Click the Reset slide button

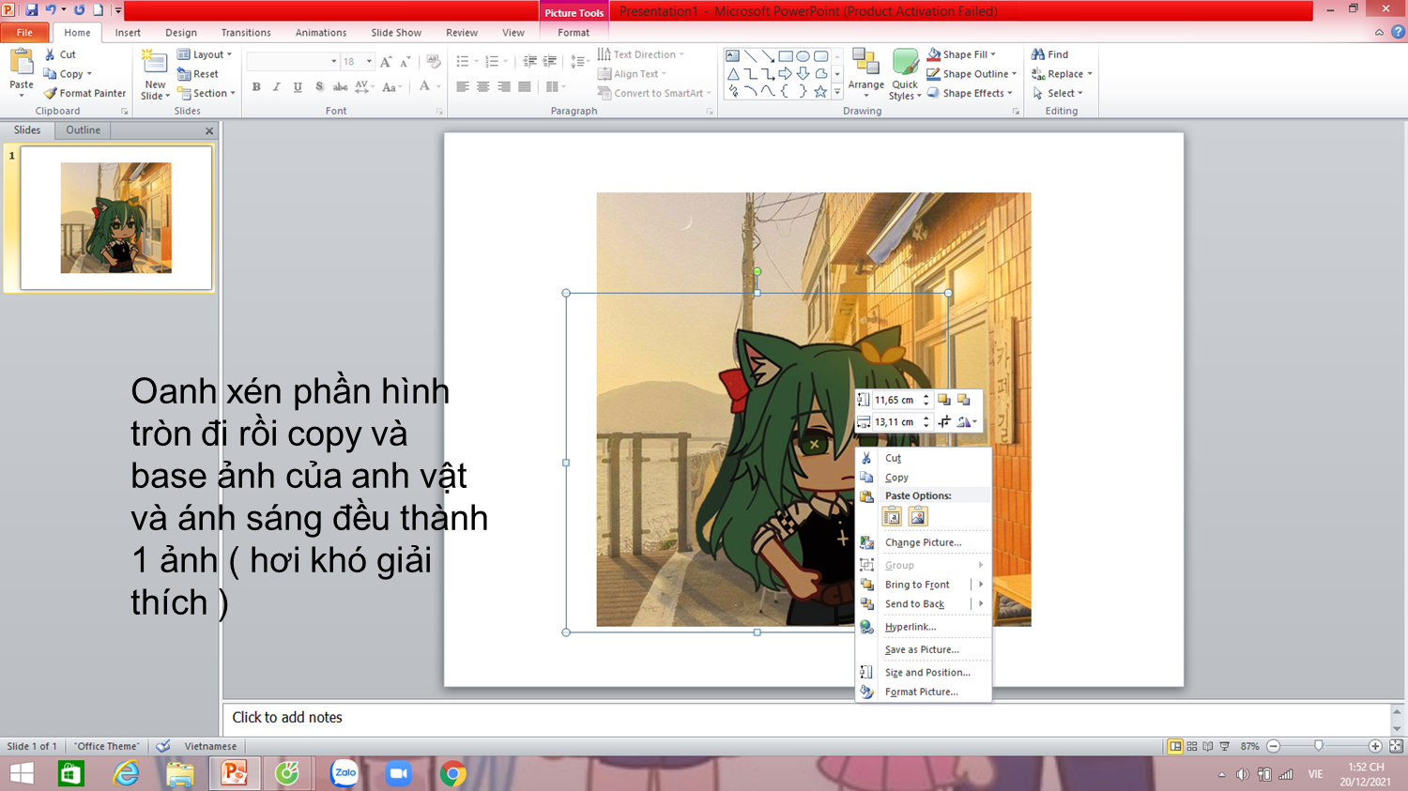pos(198,74)
